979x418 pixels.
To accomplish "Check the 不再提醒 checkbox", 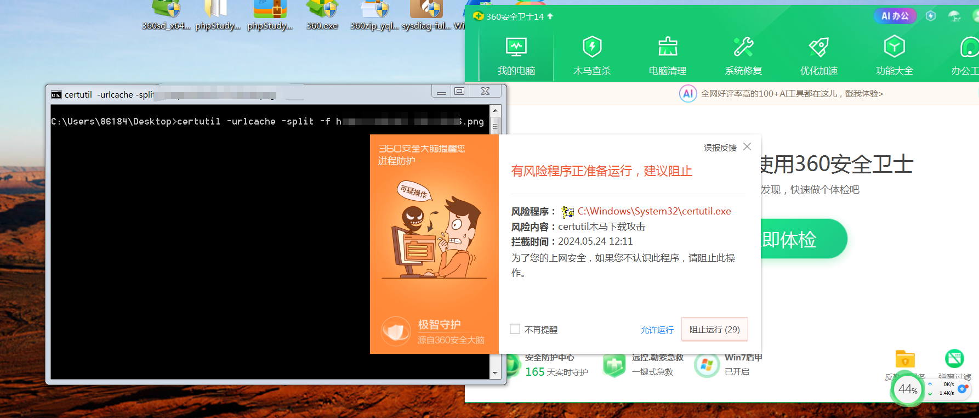I will pyautogui.click(x=515, y=329).
